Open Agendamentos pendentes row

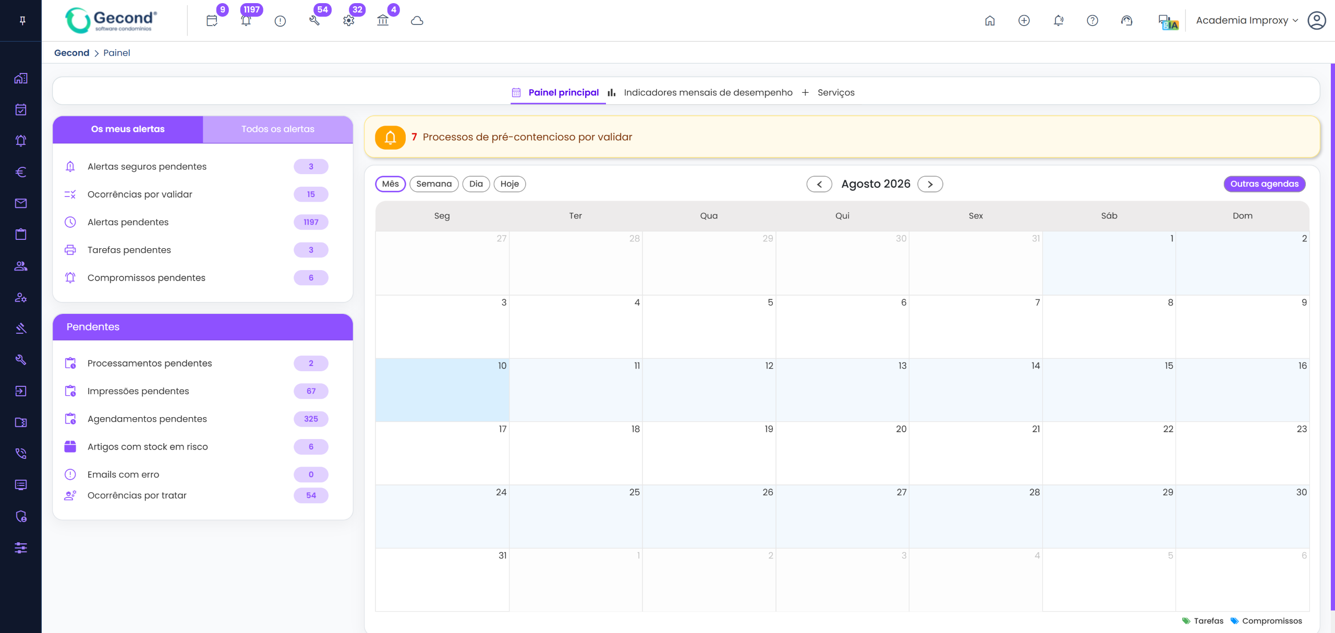point(197,419)
